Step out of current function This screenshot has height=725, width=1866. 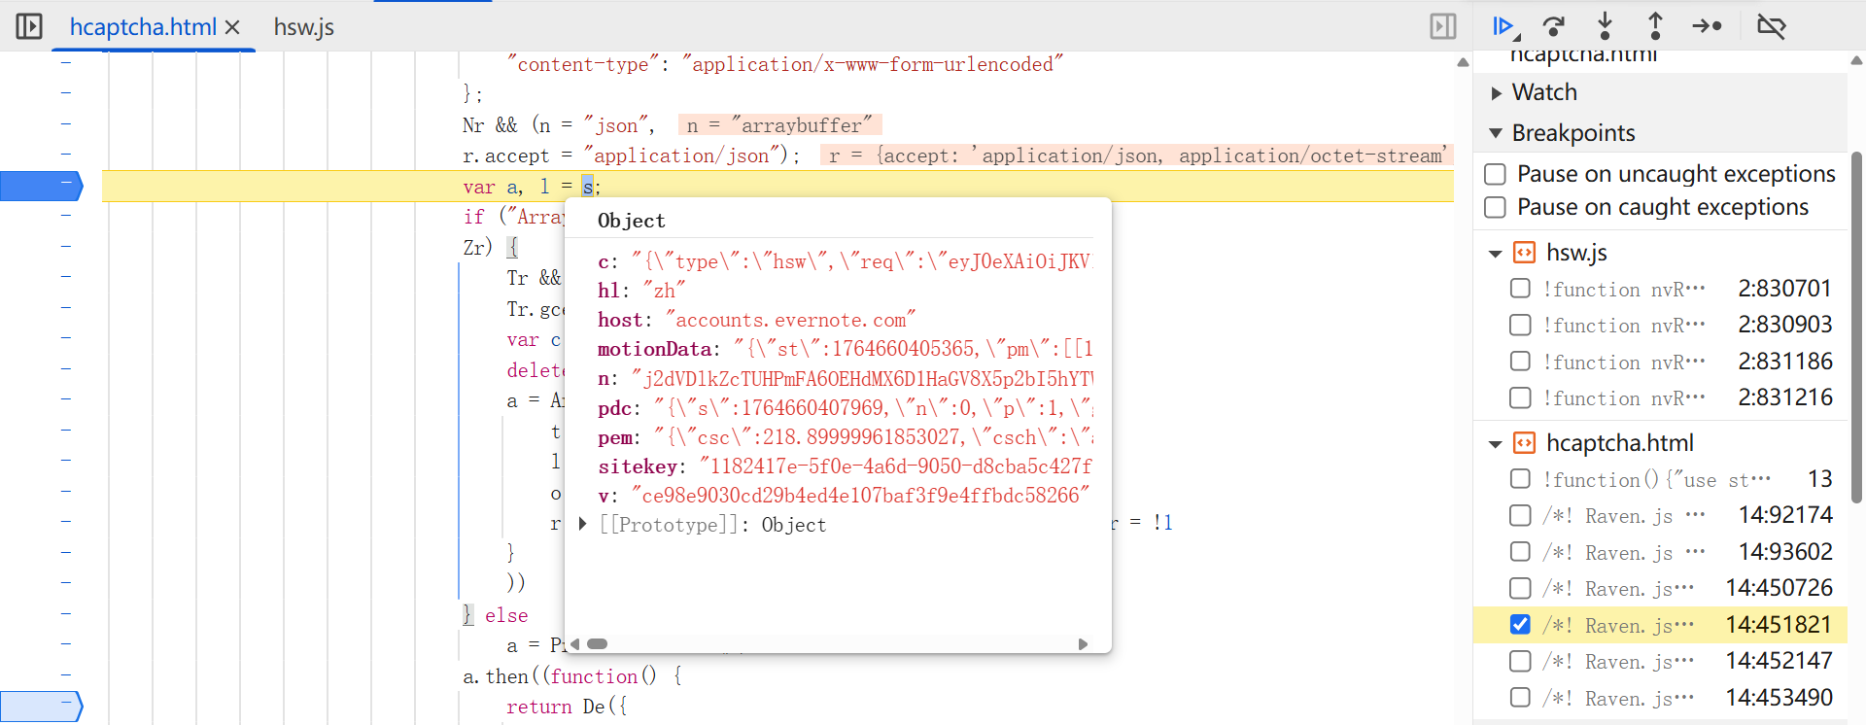1655,26
